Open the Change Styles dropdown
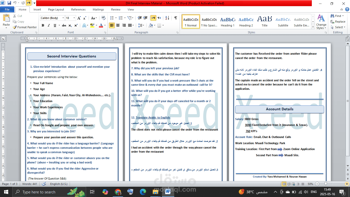 (321, 22)
